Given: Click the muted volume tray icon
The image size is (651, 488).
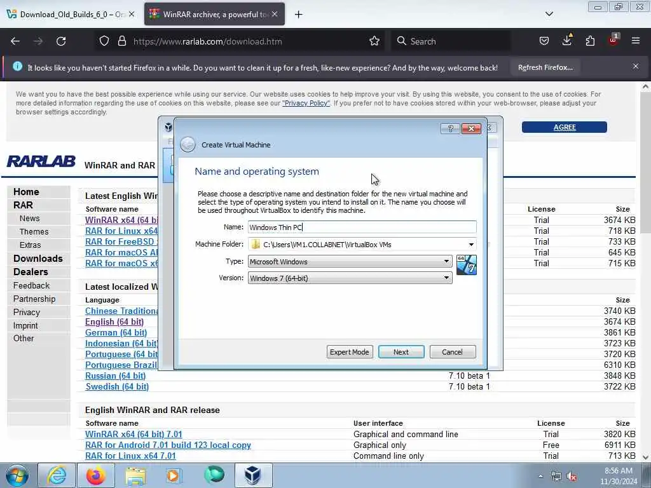Looking at the screenshot, I should (x=572, y=477).
